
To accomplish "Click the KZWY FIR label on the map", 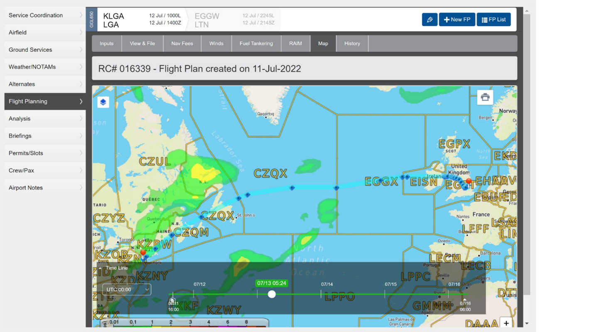I will [x=224, y=310].
